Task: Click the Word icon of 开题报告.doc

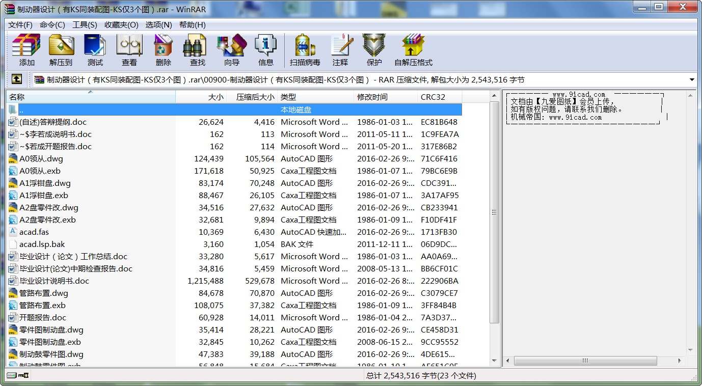Action: (x=13, y=318)
